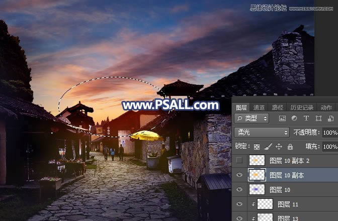Click the adjustment layer filter icon

294,119
